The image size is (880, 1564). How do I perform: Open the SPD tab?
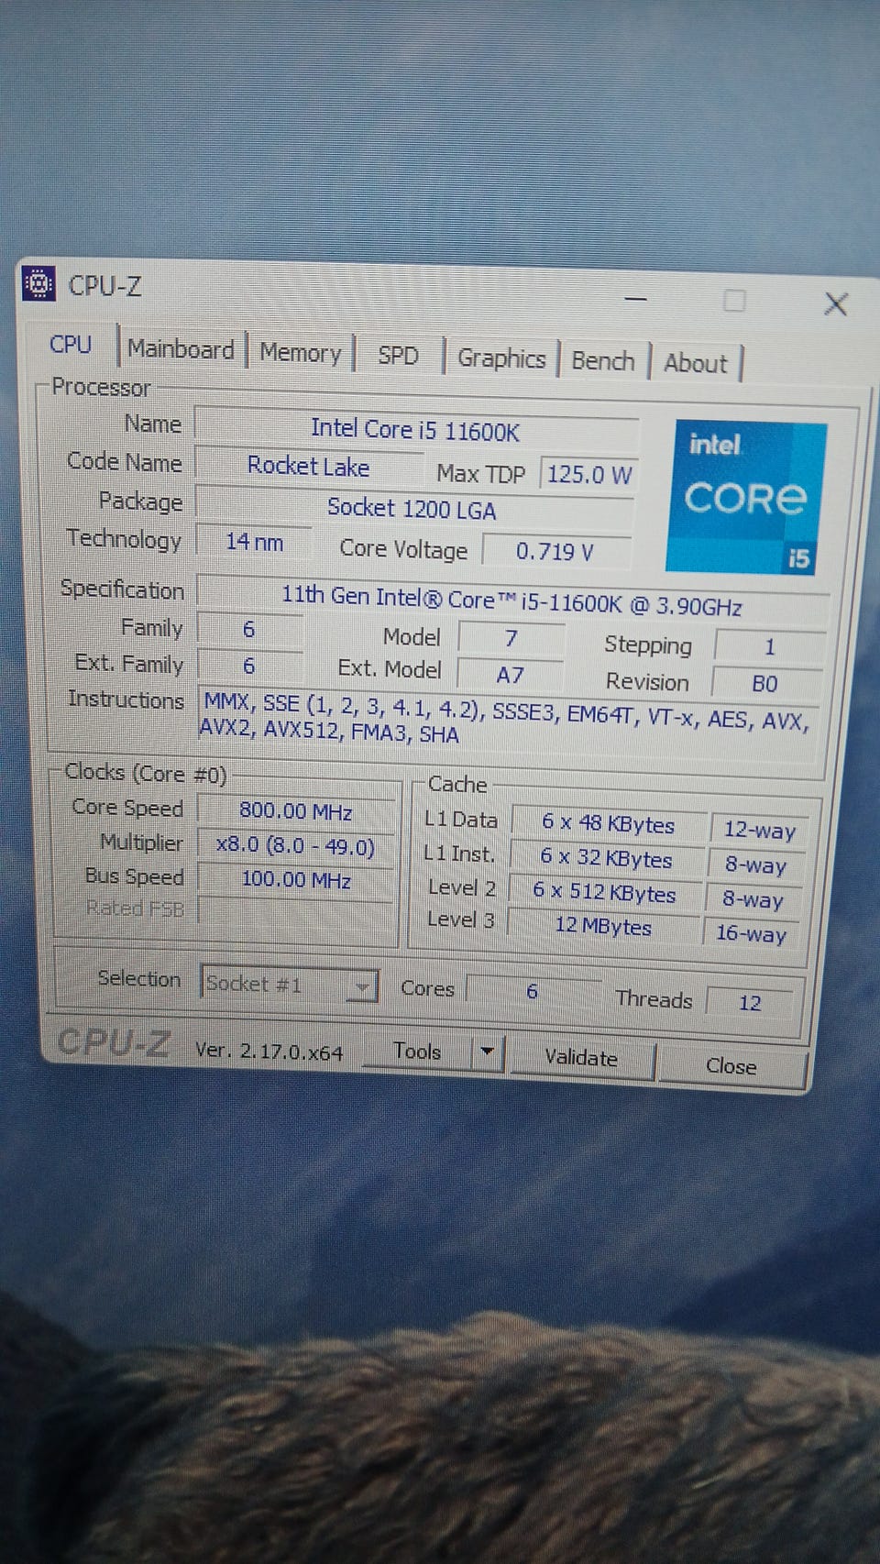pos(398,356)
